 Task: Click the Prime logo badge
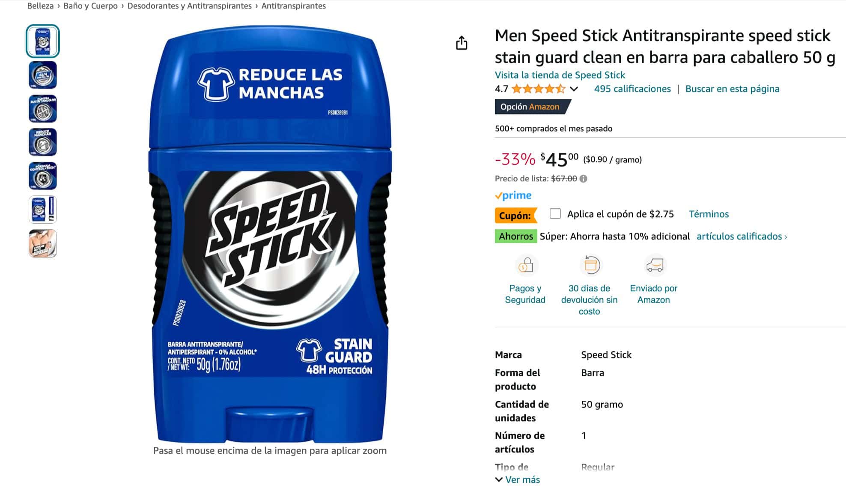pyautogui.click(x=513, y=195)
